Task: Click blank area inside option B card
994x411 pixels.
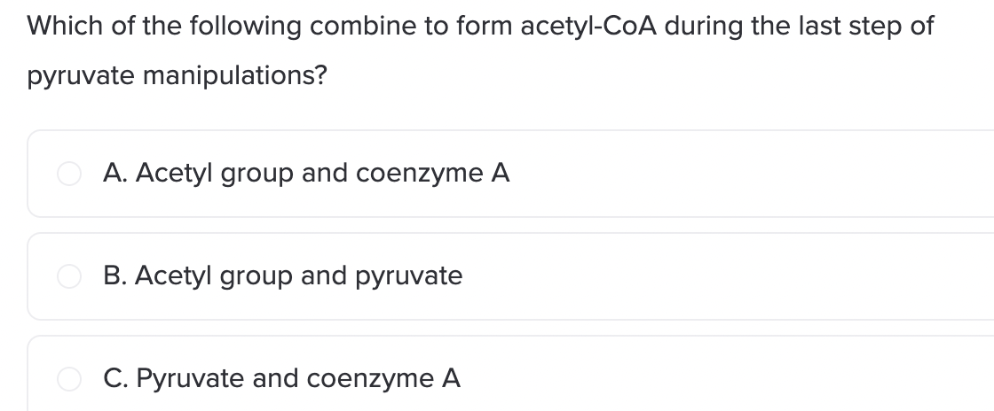Action: point(729,275)
